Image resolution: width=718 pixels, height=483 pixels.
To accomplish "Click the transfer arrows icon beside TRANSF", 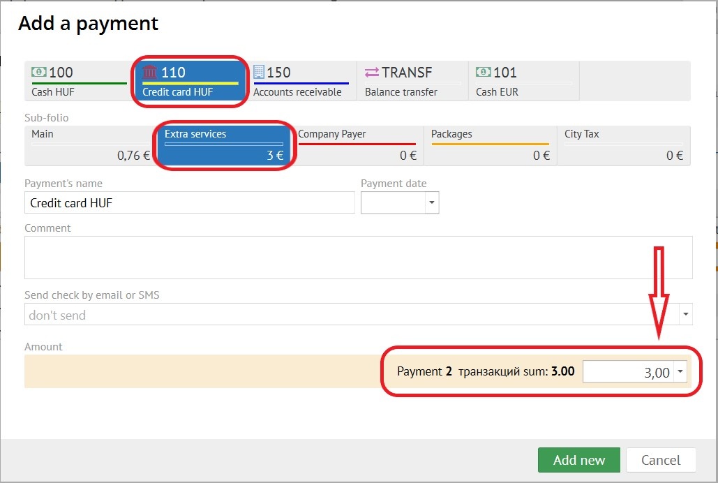I will click(372, 73).
